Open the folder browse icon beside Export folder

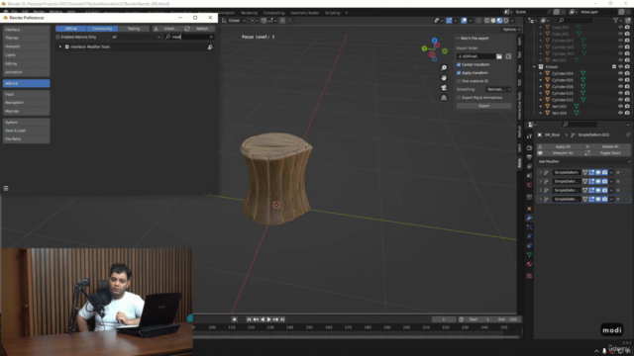pos(499,56)
